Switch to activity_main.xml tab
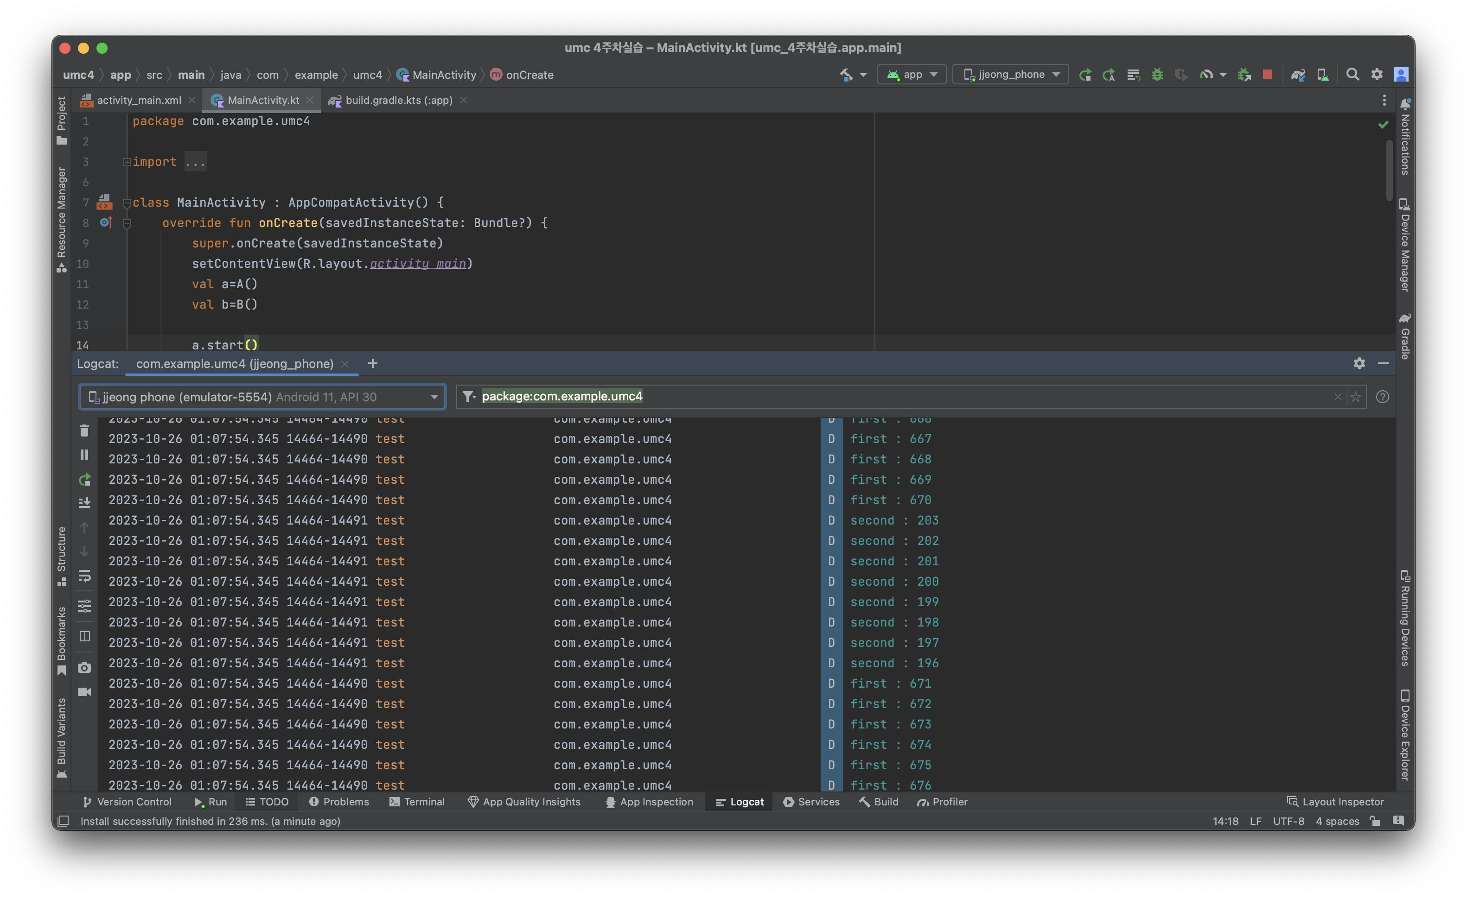1467x899 pixels. coord(138,100)
